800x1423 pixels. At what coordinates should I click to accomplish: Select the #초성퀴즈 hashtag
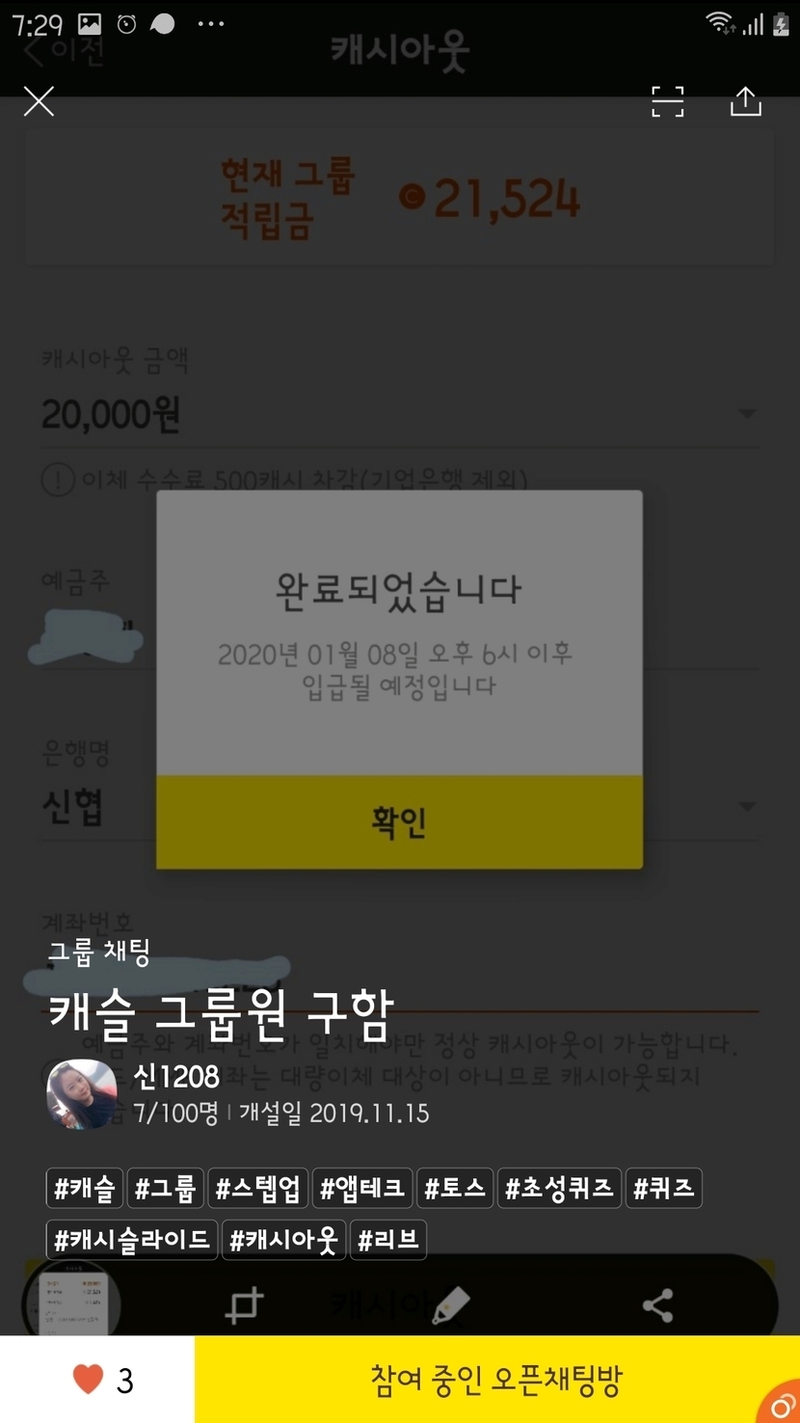559,1189
